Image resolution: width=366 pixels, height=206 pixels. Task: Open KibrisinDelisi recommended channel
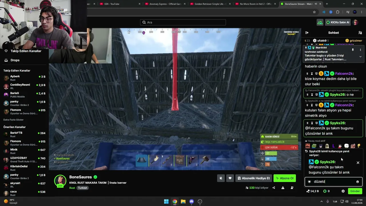coord(24,168)
